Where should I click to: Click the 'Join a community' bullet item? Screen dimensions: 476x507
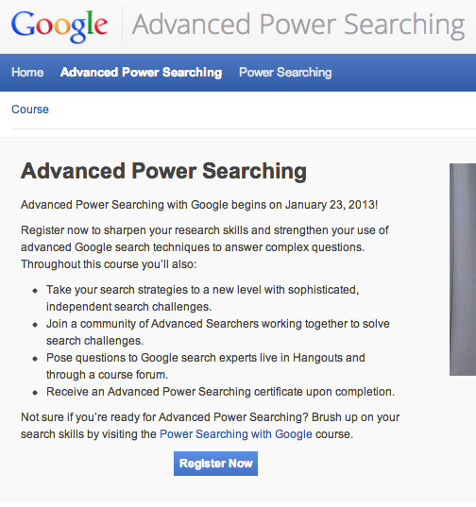218,332
